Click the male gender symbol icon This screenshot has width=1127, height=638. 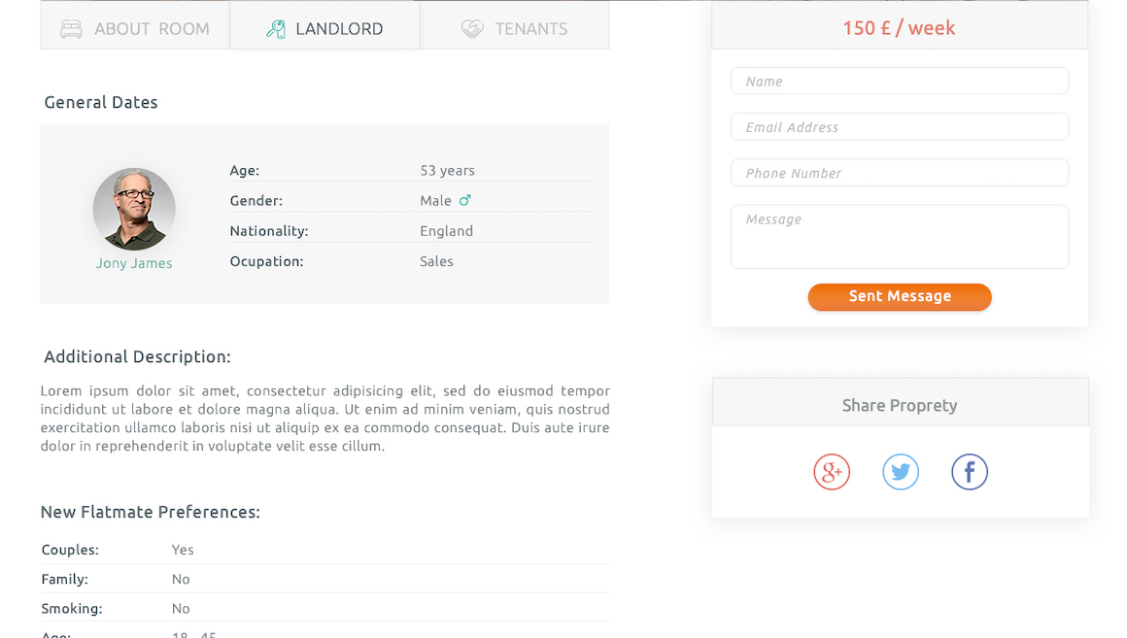[465, 200]
